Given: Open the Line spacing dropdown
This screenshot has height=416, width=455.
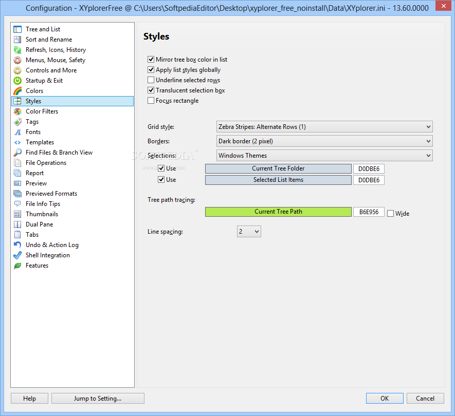Looking at the screenshot, I should tap(249, 231).
